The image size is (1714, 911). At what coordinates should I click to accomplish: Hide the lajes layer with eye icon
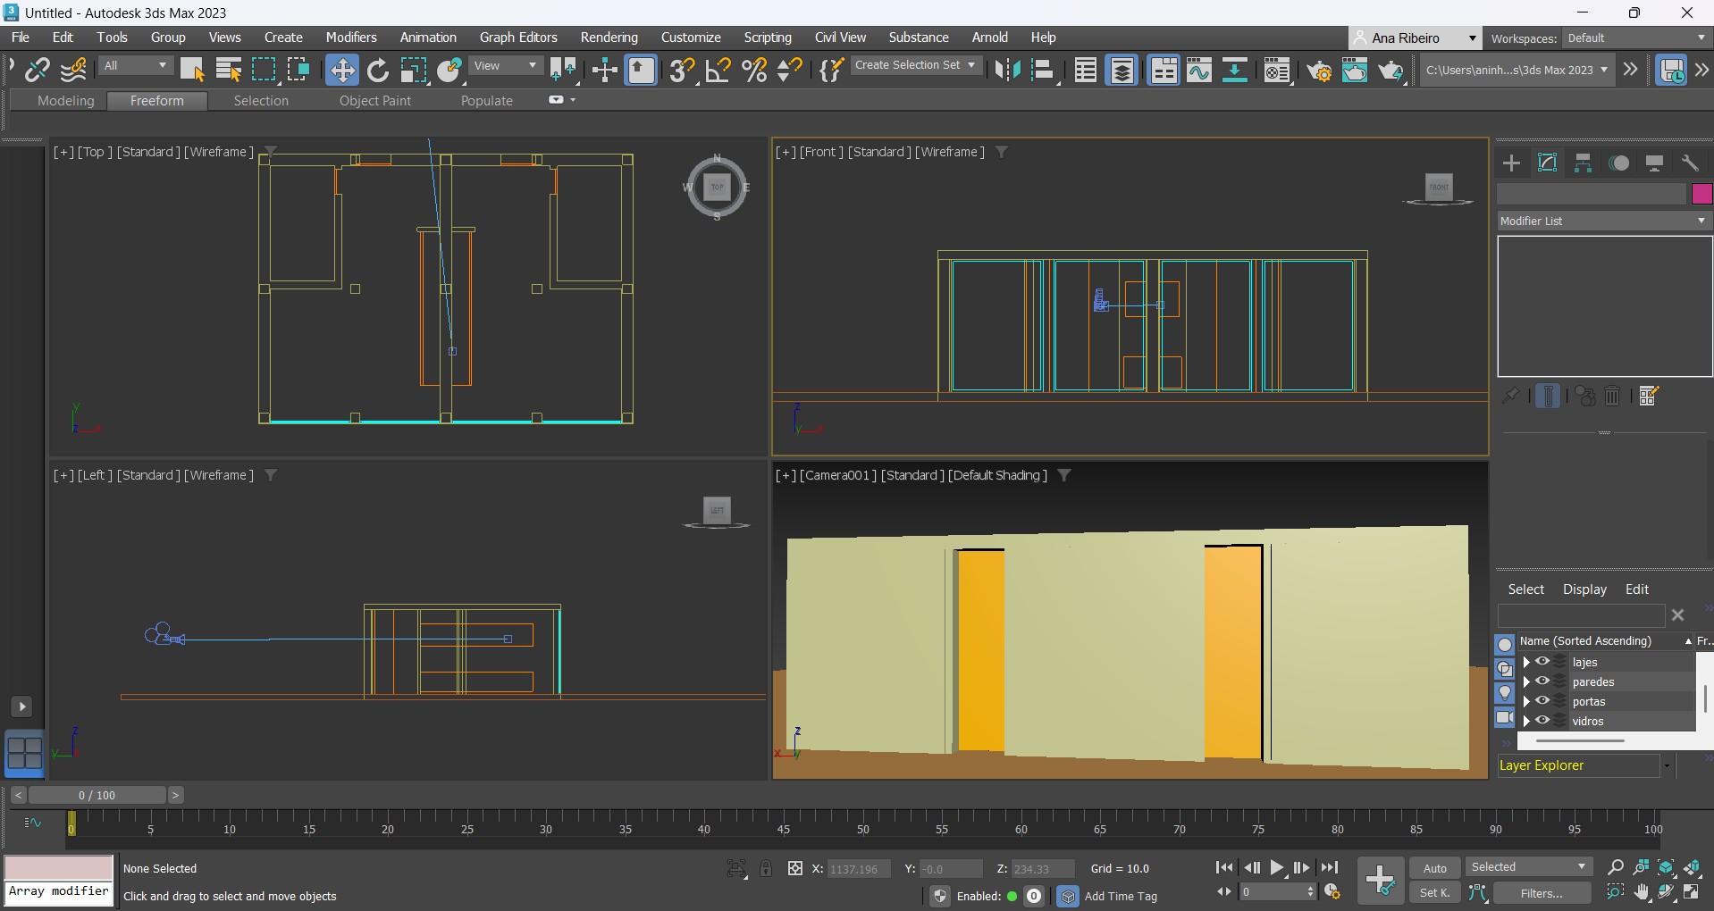pos(1542,662)
